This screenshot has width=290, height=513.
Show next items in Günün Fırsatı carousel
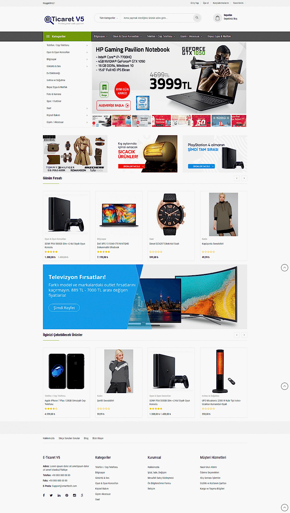[x=244, y=178]
